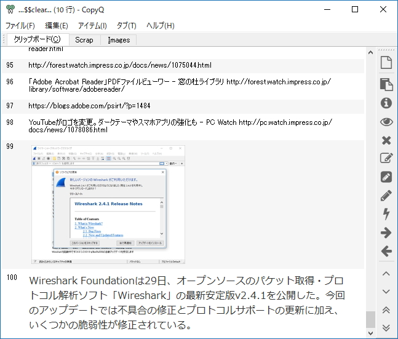The image size is (398, 339).
Task: Select the Wireshark screenshot thumbnail in item 99
Action: point(108,204)
